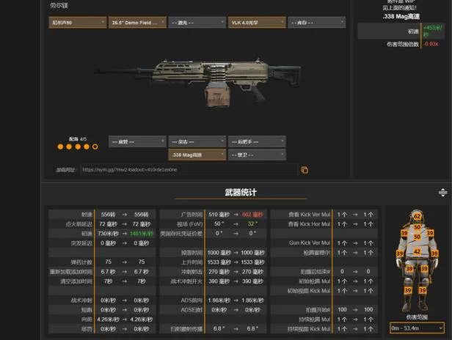Image resolution: width=452 pixels, height=340 pixels.
Task: Expand the -- 杂志 -- magazine dropdown
Action: (197, 141)
